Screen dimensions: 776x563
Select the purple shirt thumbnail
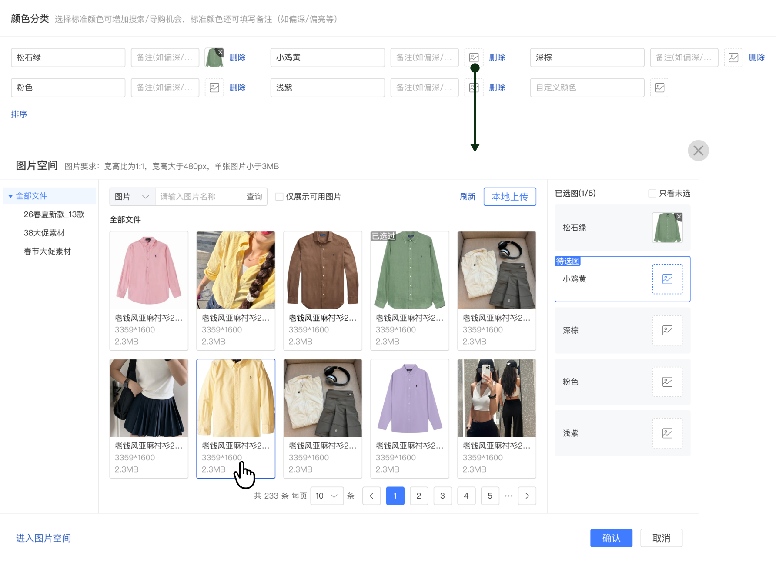point(410,398)
